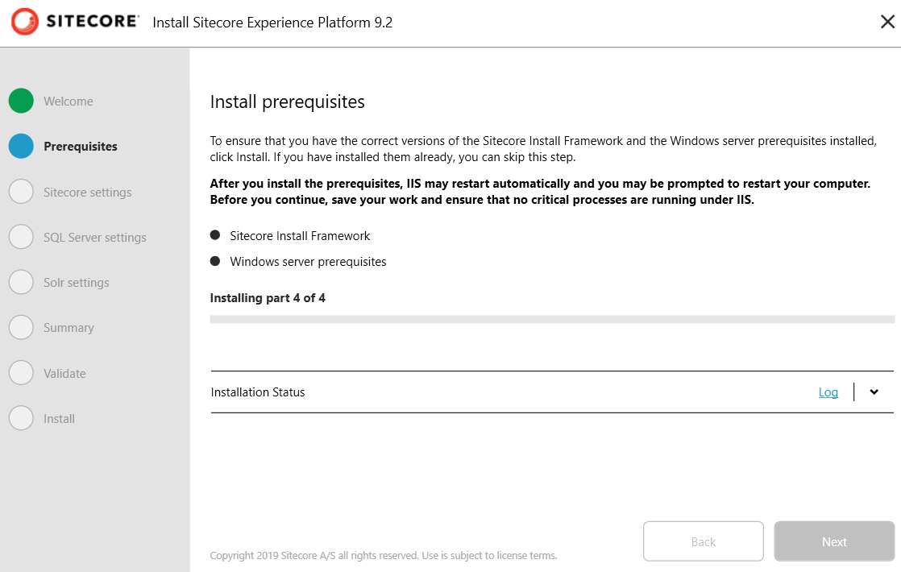
Task: Click the 'Installation Status' label
Action: 257,392
